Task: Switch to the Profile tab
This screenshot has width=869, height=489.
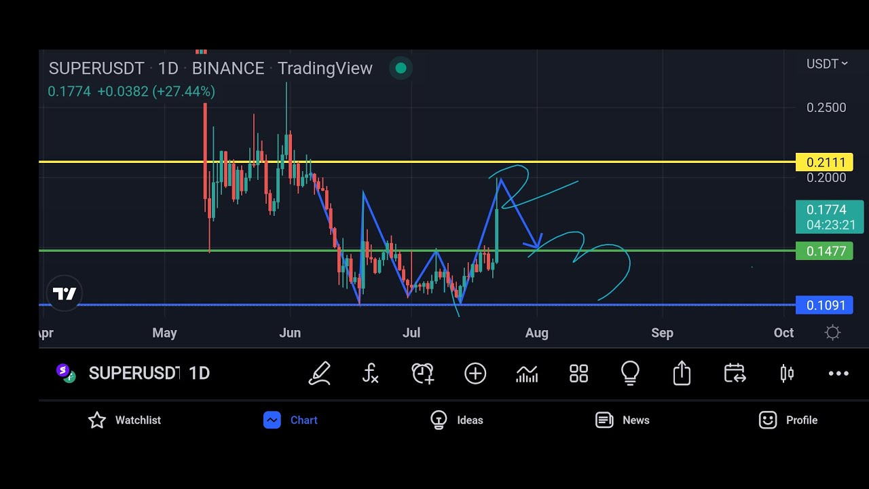Action: pyautogui.click(x=788, y=420)
